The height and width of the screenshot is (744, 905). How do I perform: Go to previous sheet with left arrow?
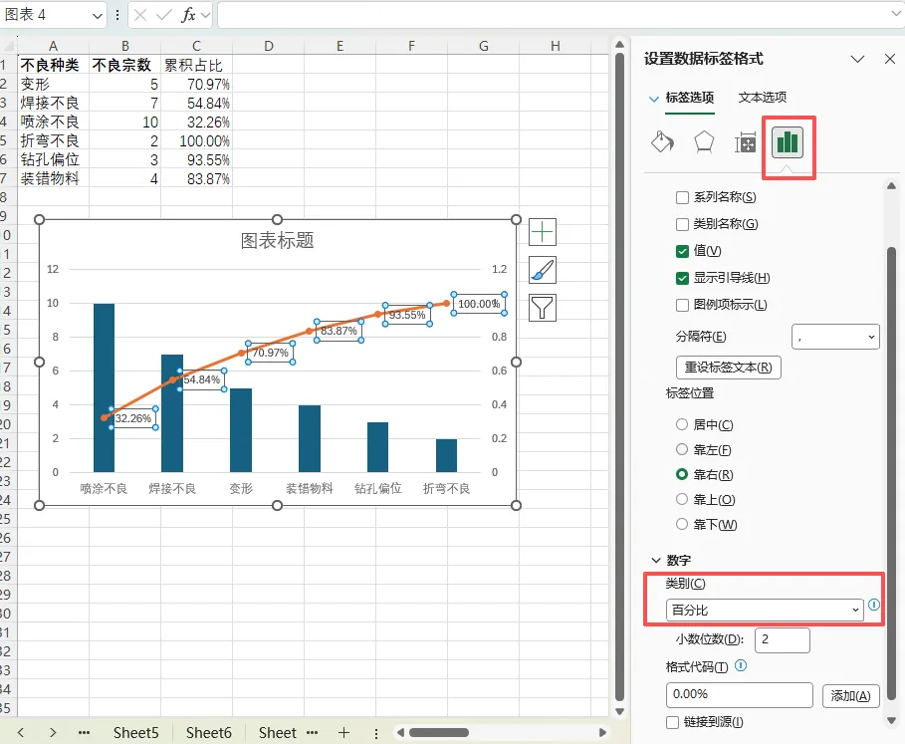coord(21,732)
